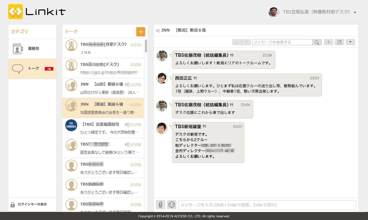
Task: Click the talk list scrollbar
Action: (146, 46)
